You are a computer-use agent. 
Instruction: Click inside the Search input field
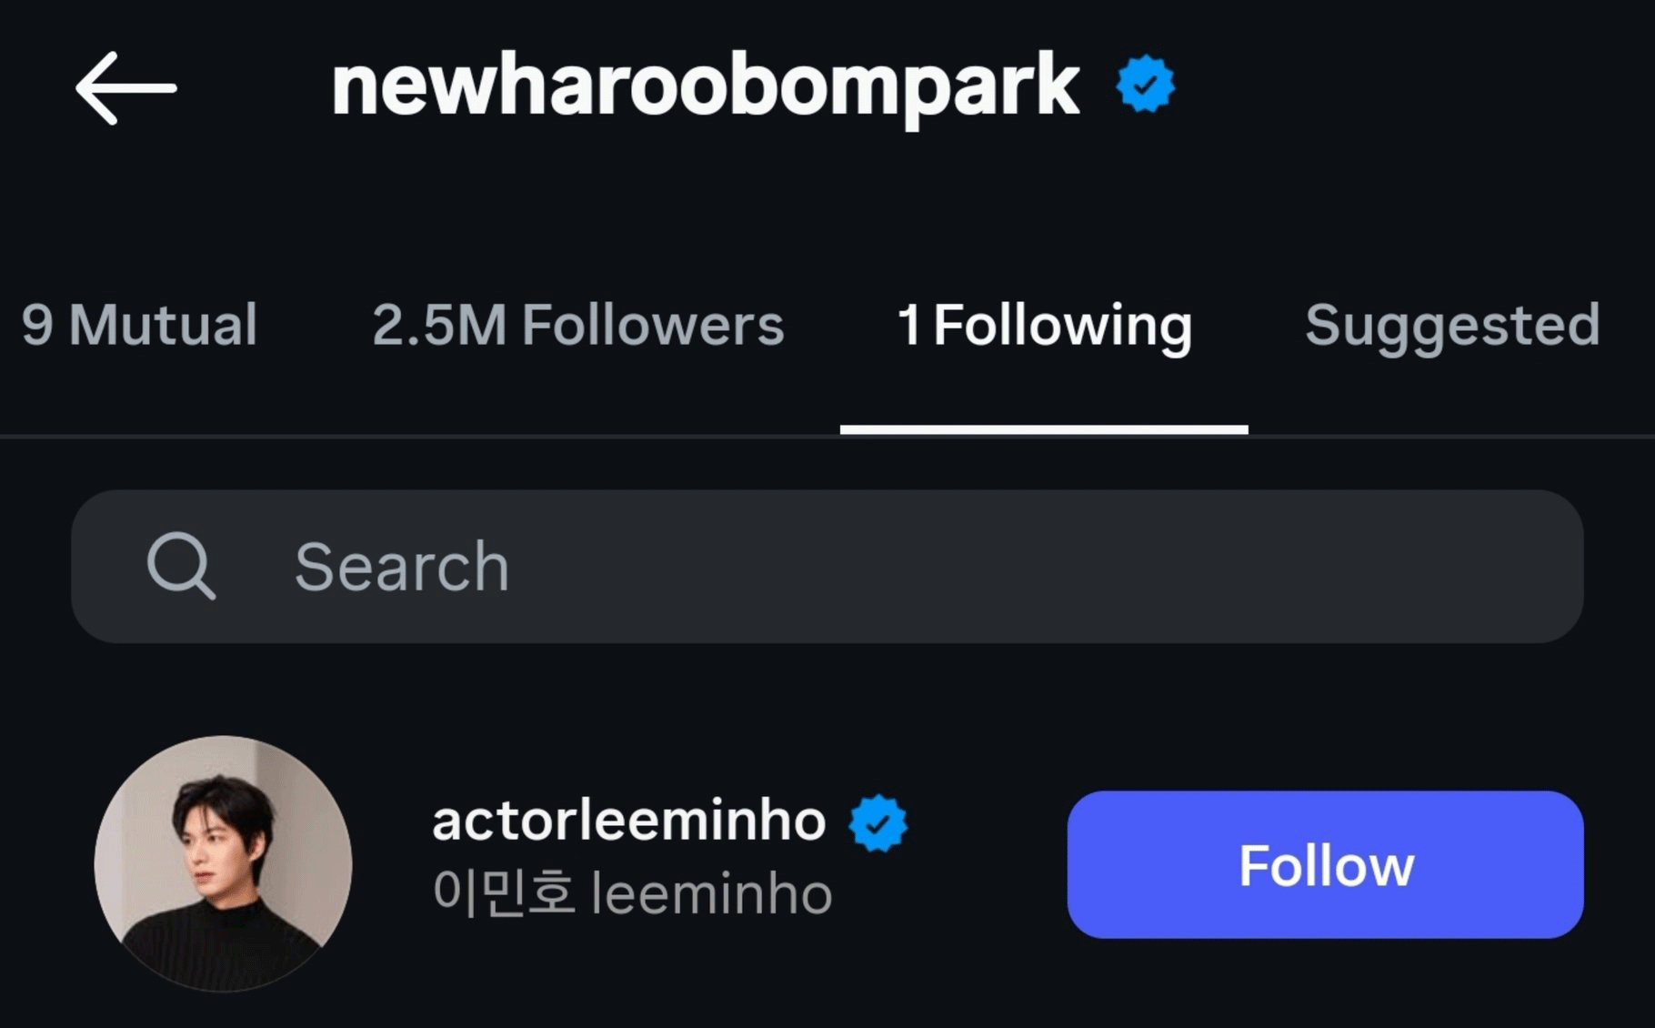click(x=637, y=566)
